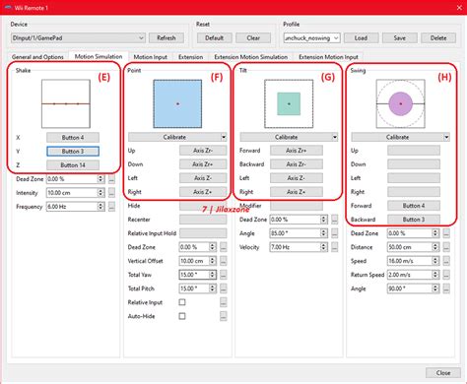Click the Point Recenter mapping button
467x384 pixels.
(203, 220)
